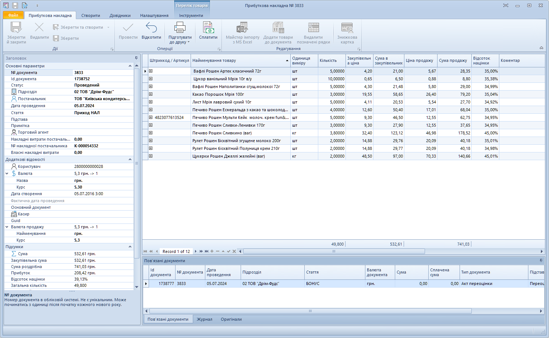Switch to the Довідники ribbon tab
The width and height of the screenshot is (549, 338).
[120, 15]
